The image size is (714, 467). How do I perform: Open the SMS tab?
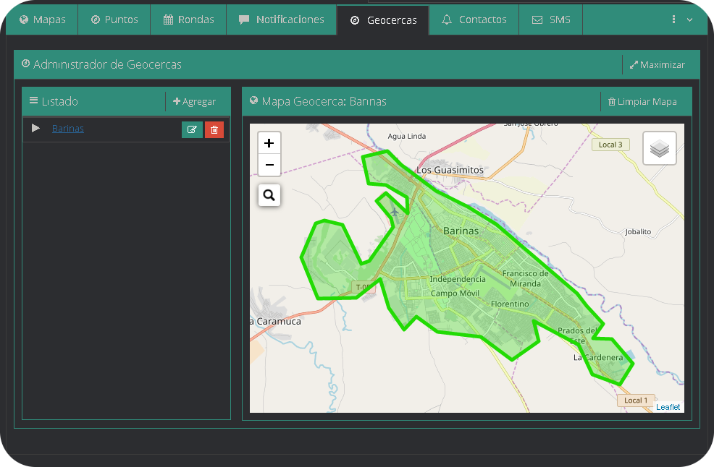pos(551,20)
